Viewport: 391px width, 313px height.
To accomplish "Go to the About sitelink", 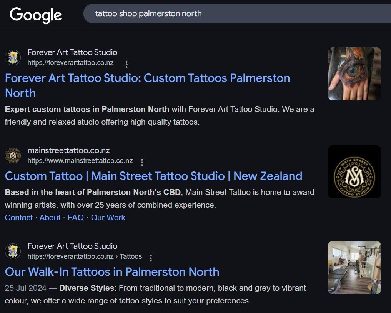I will (x=50, y=218).
